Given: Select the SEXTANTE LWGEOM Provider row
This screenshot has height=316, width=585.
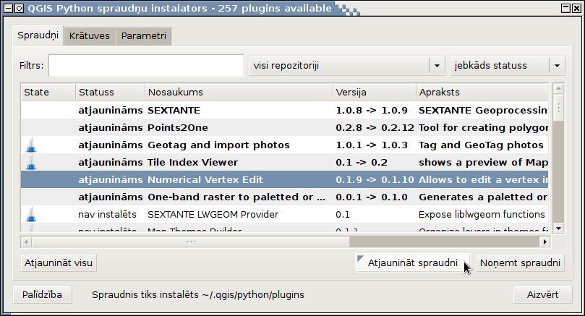Looking at the screenshot, I should coord(285,214).
